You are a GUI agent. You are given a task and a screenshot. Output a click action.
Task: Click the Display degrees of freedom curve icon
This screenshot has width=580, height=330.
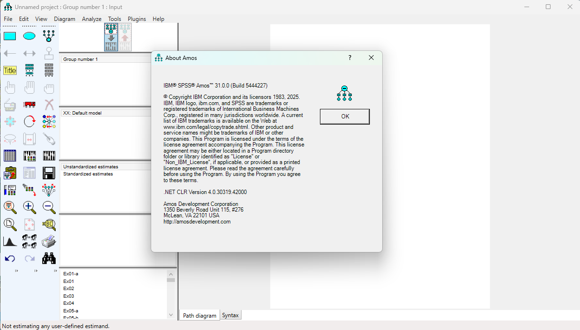click(x=10, y=242)
